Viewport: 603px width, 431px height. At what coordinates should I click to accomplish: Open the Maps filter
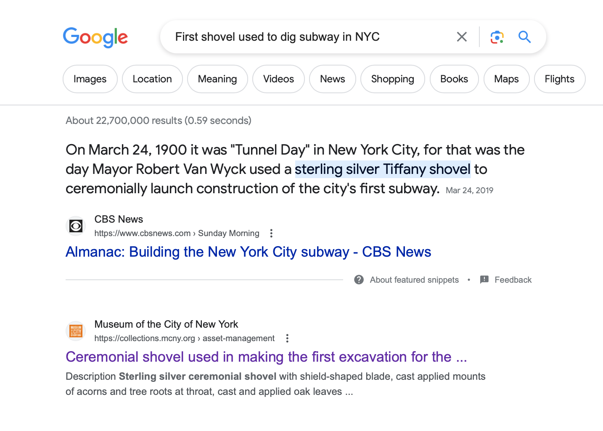pyautogui.click(x=506, y=79)
